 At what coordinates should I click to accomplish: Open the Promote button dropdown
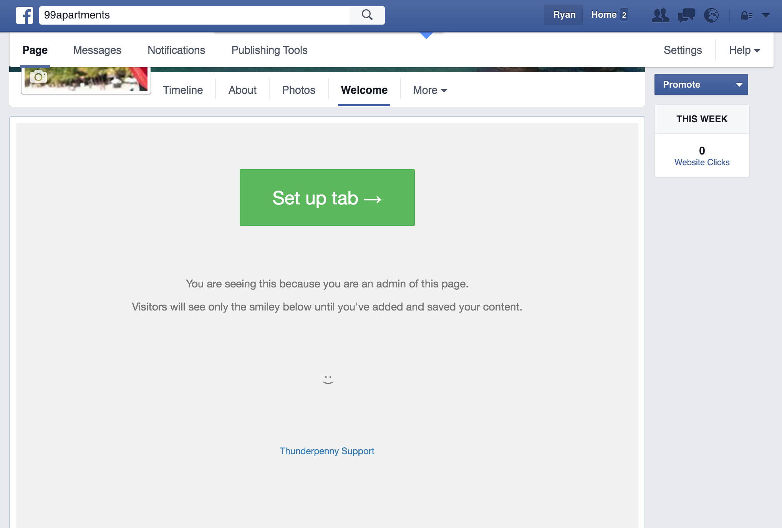(739, 85)
